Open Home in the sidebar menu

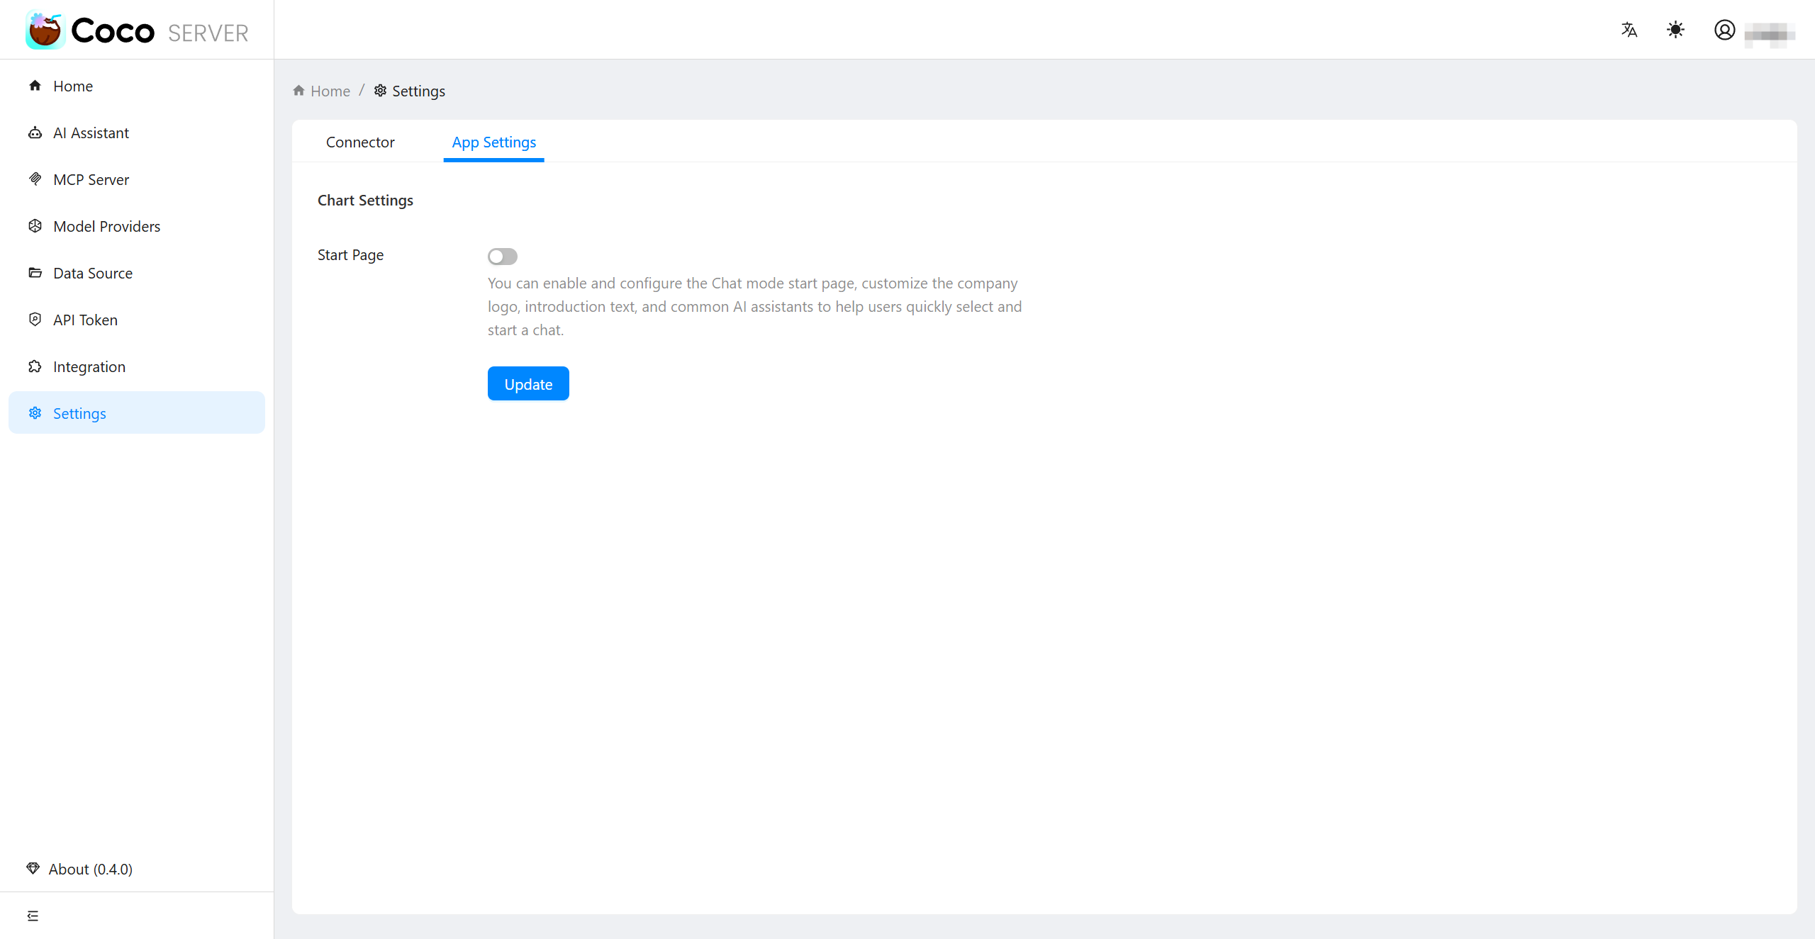point(137,86)
